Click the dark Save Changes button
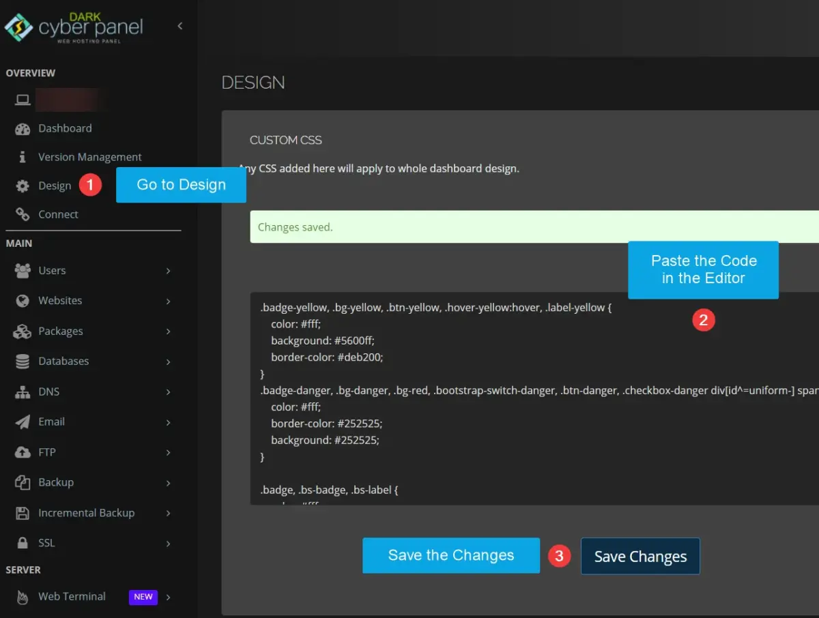This screenshot has height=618, width=819. (x=640, y=556)
